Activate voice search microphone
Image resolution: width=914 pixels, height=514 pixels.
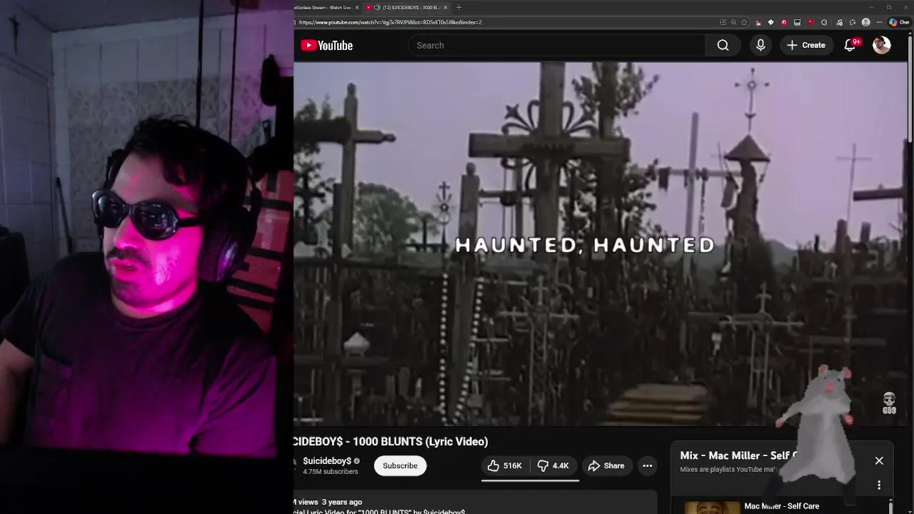point(760,46)
